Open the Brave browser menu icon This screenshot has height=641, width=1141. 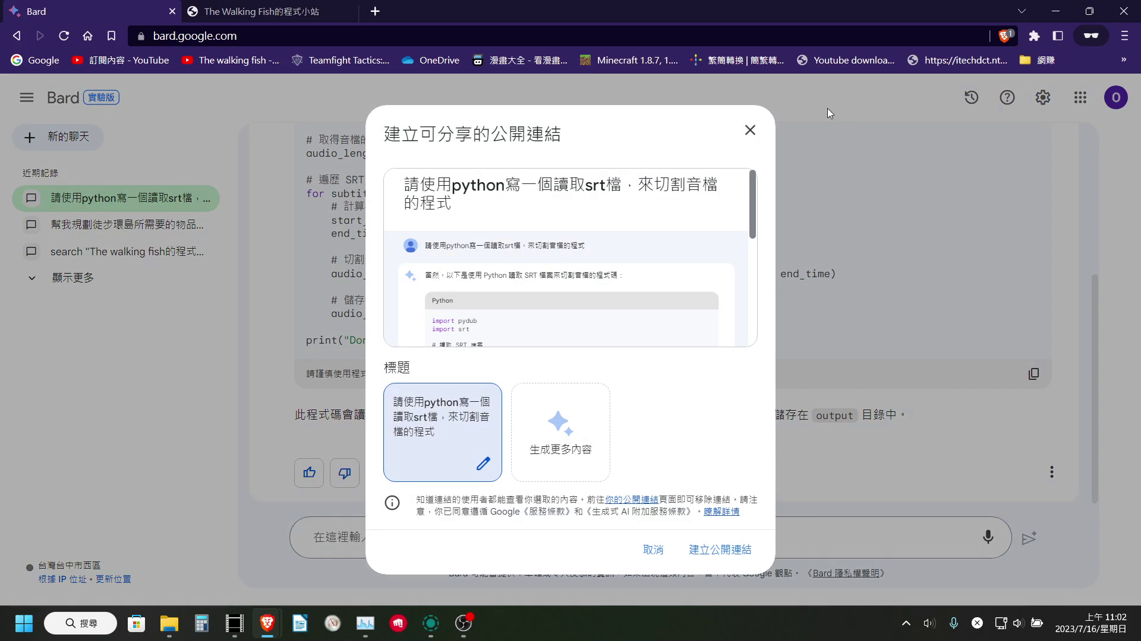pos(1124,36)
